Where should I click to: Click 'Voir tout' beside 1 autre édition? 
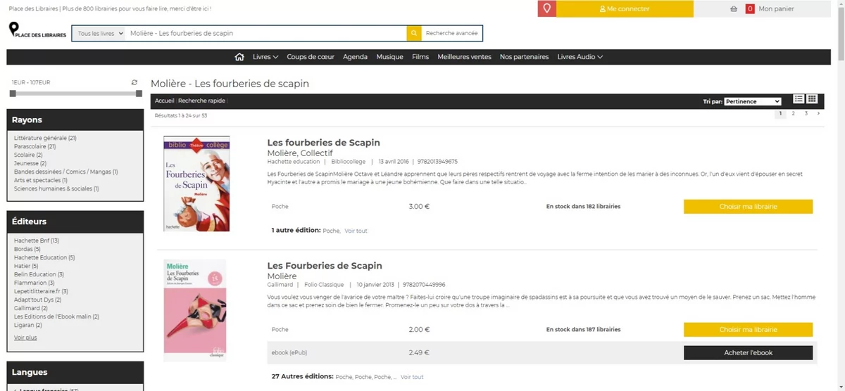pos(356,231)
